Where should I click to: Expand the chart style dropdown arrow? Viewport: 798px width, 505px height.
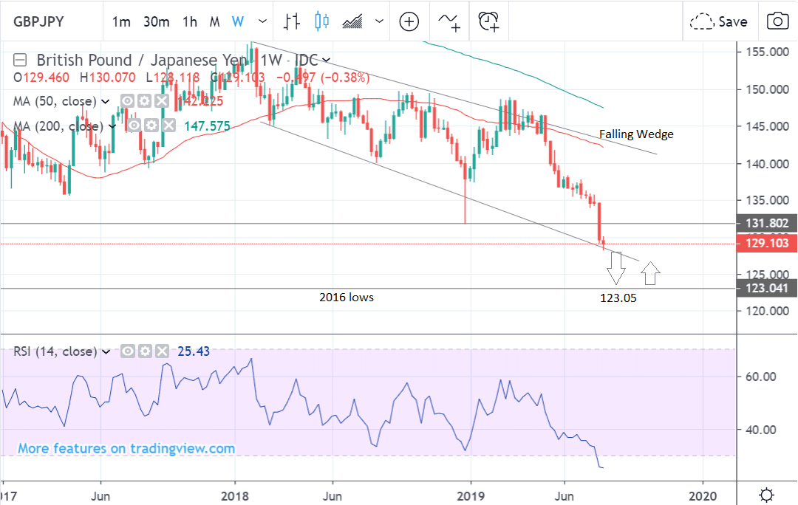pyautogui.click(x=380, y=21)
